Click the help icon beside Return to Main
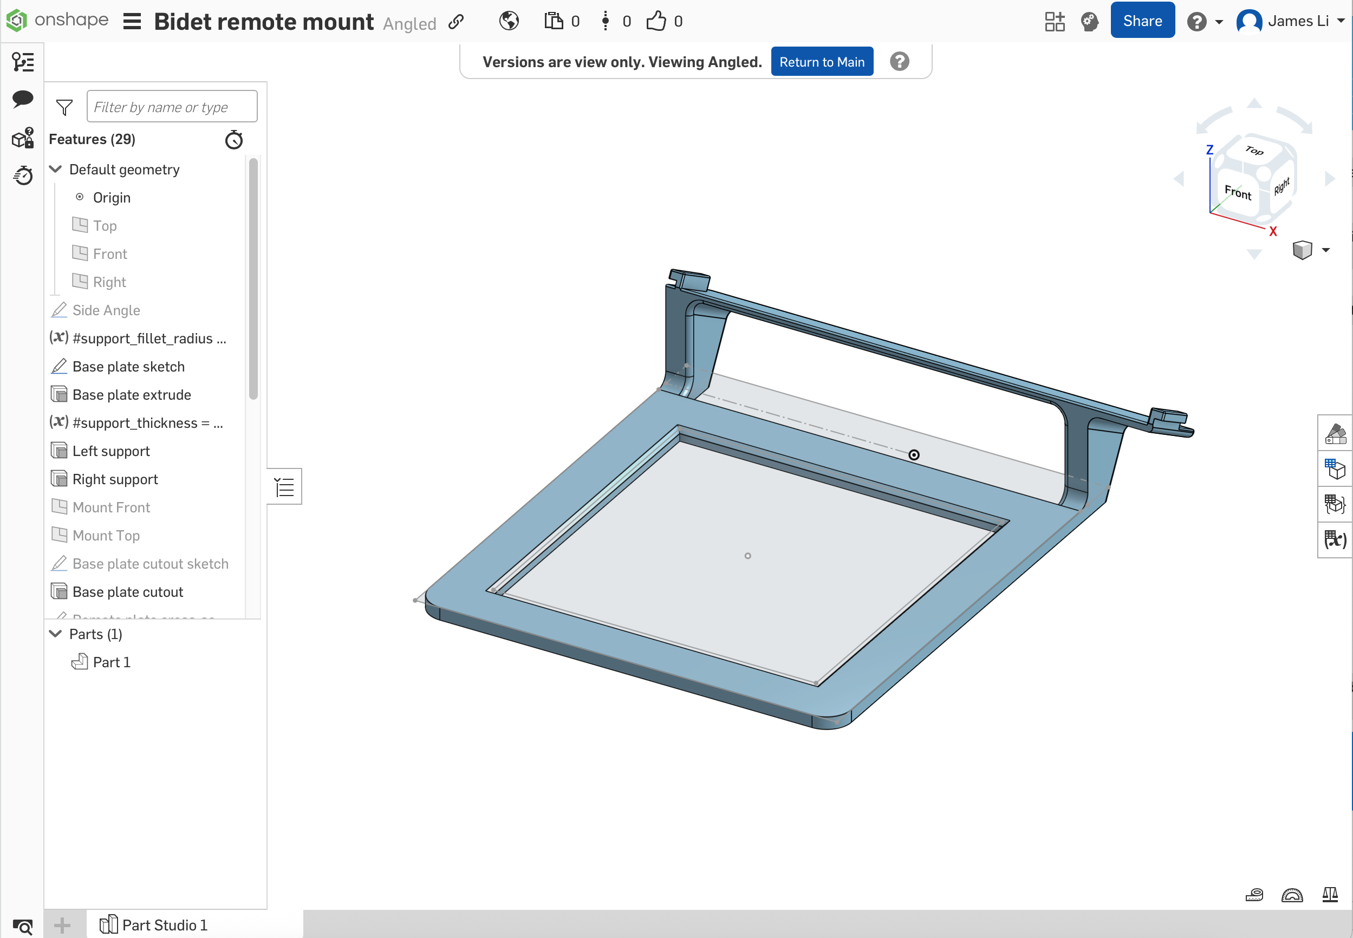Screen dimensions: 1353x938 coord(899,62)
